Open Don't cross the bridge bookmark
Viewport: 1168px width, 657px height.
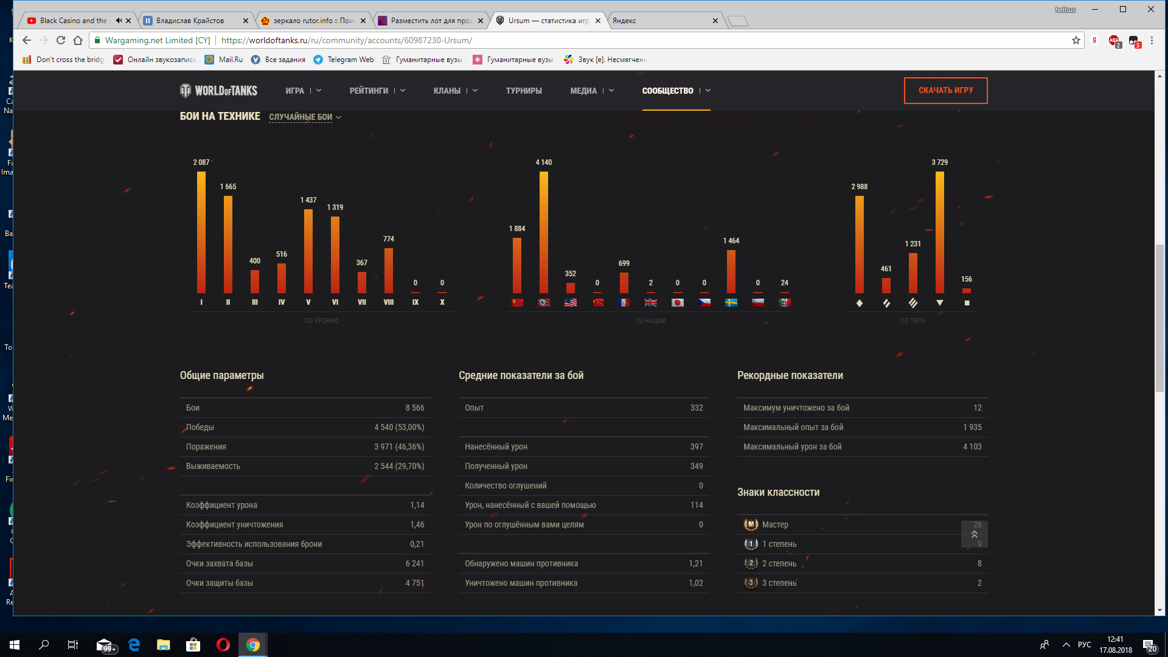tap(63, 60)
